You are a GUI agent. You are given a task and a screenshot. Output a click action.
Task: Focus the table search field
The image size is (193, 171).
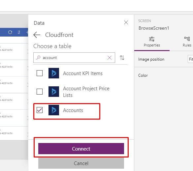click(74, 58)
